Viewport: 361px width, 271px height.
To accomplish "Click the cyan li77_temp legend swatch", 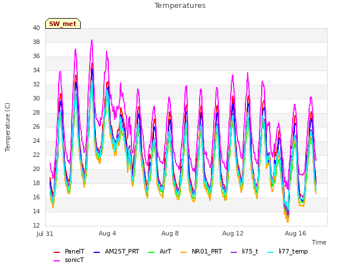I will pos(271,252).
